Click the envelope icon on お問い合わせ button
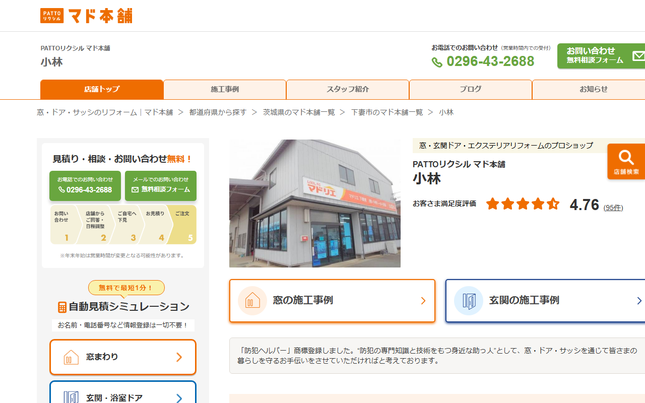The height and width of the screenshot is (403, 645). tap(638, 55)
